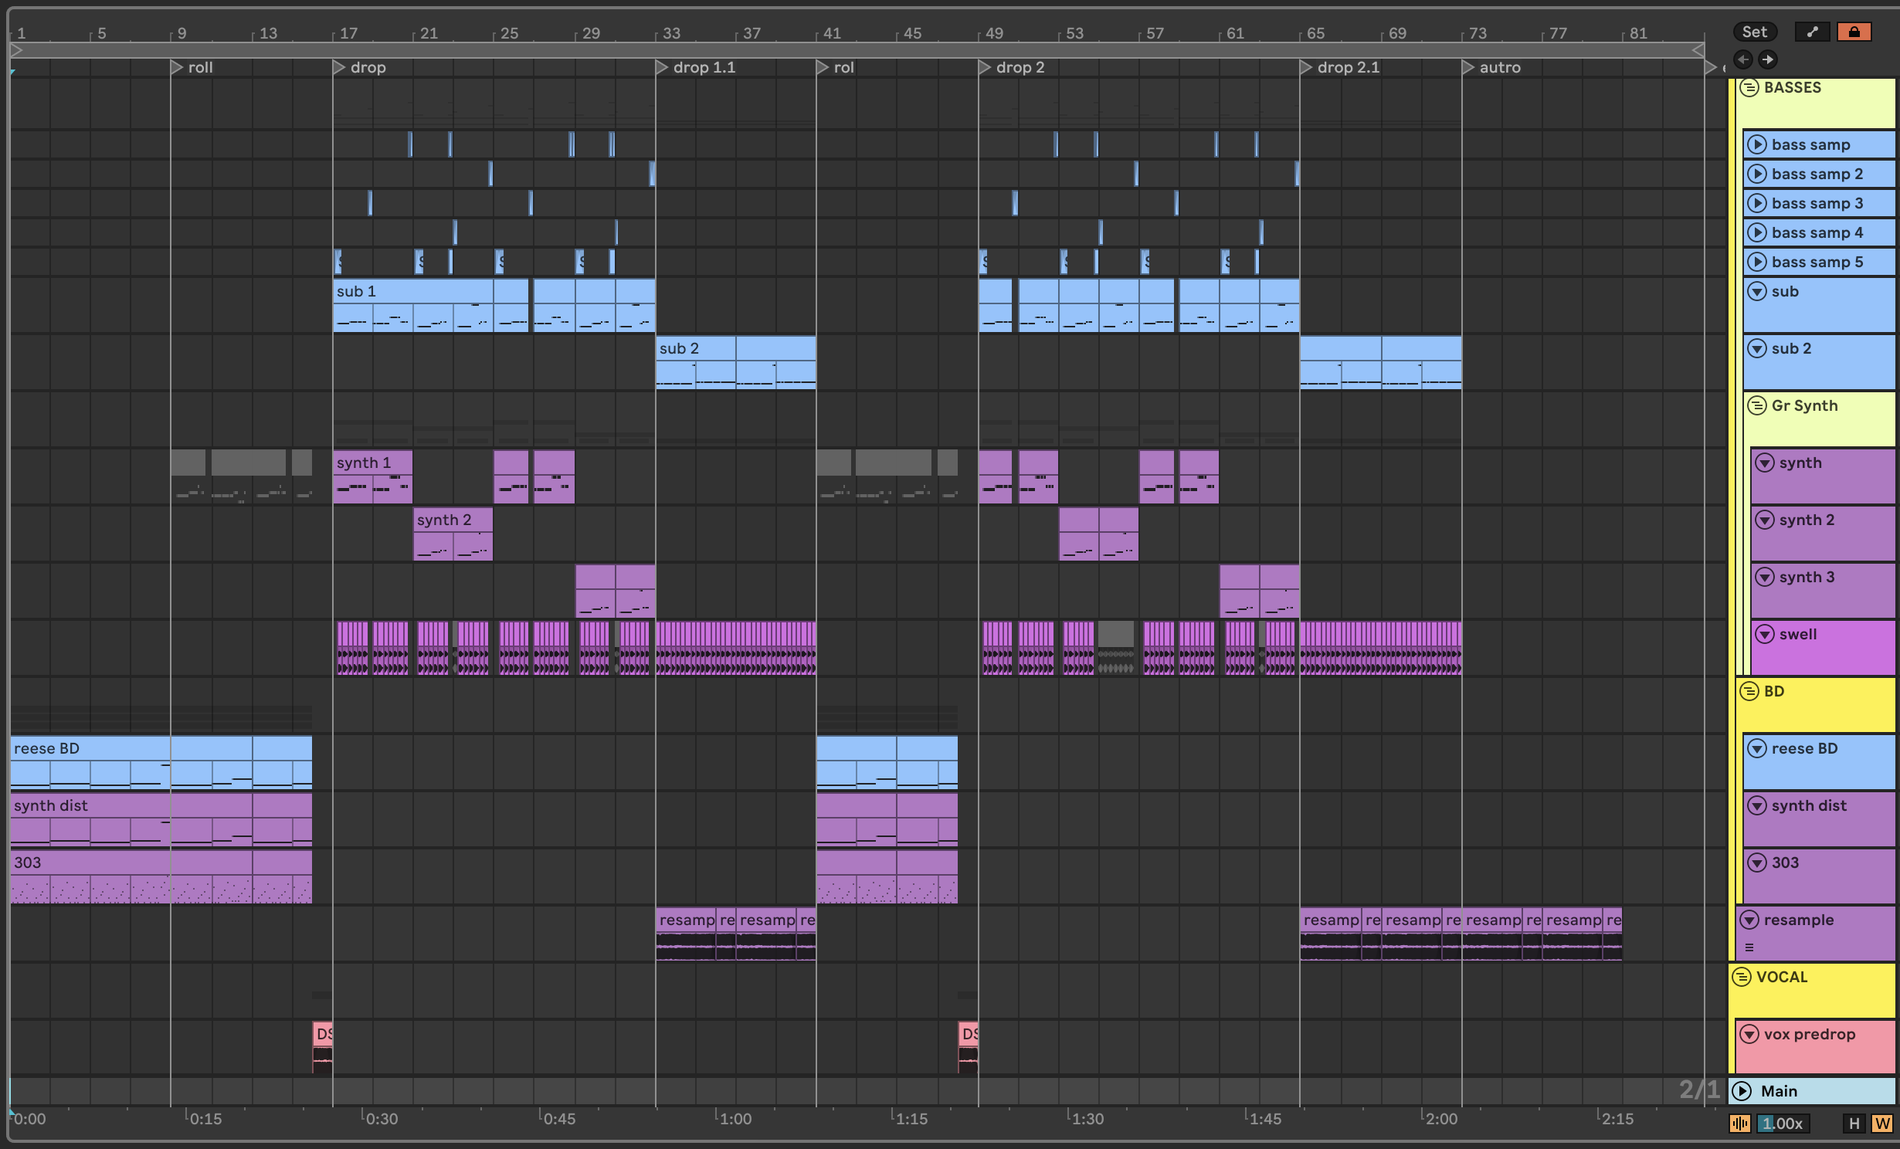
Task: Toggle the H optimize height button
Action: coord(1854,1124)
